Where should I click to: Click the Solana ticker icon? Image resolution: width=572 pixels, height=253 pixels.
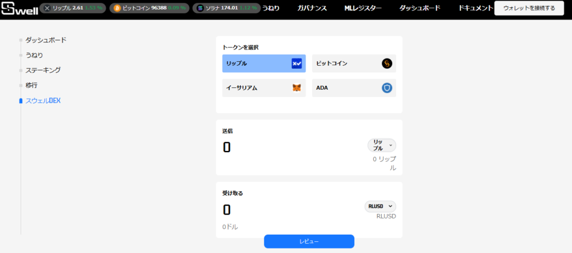click(200, 8)
